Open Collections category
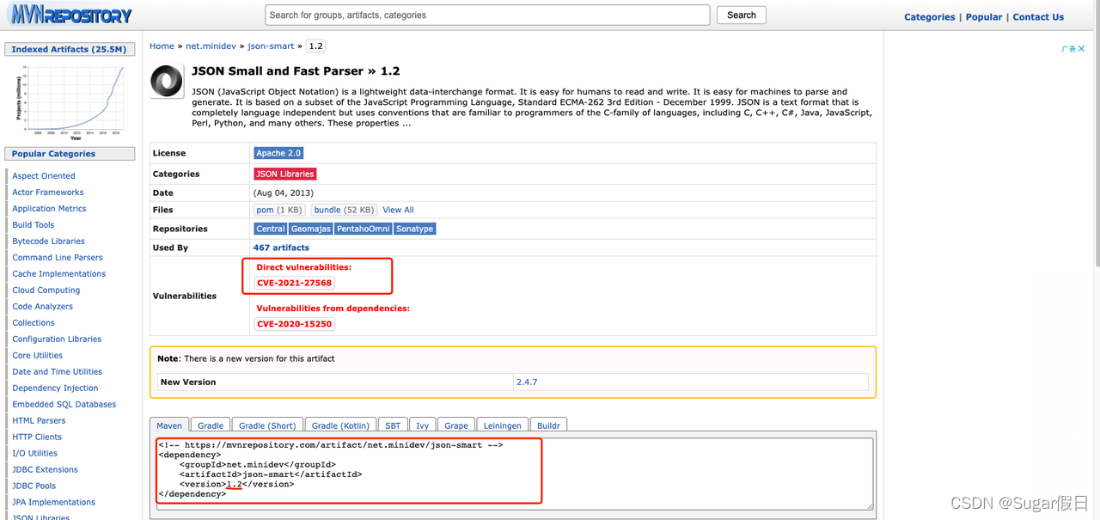The width and height of the screenshot is (1100, 520). pyautogui.click(x=34, y=323)
